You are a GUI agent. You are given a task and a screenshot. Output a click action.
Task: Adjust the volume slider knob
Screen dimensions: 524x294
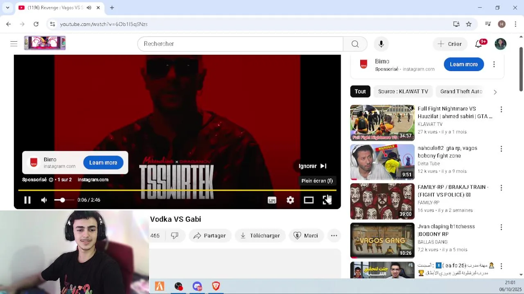(x=62, y=200)
